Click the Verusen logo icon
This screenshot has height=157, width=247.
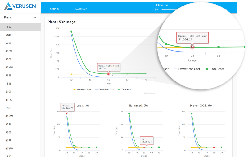[x=8, y=6]
